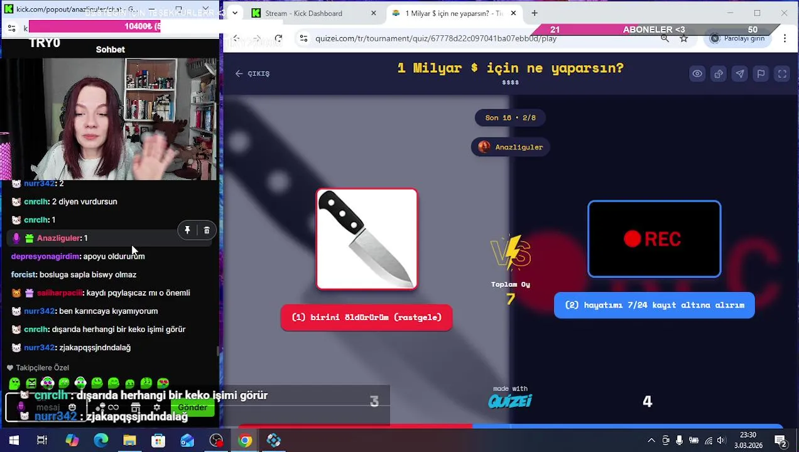Pick the first green emote
This screenshot has height=452, width=799.
click(x=14, y=383)
